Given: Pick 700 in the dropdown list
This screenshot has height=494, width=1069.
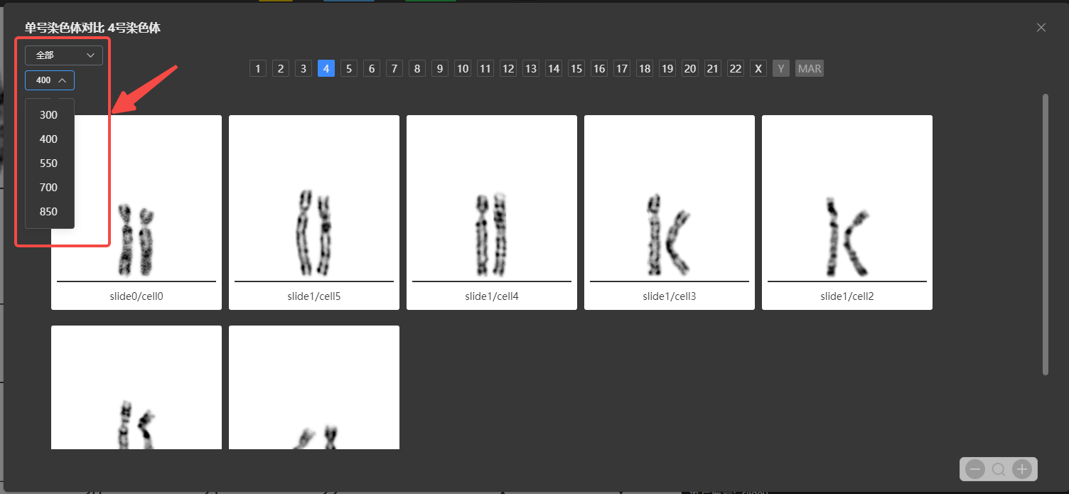Looking at the screenshot, I should (49, 188).
